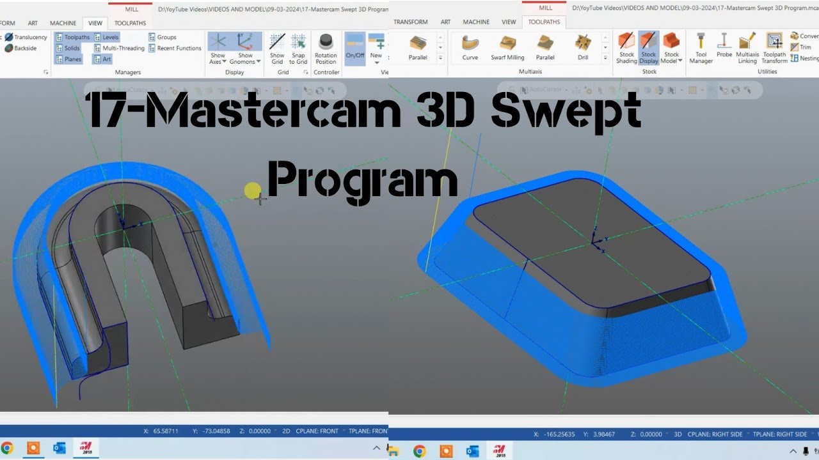Open the MACHINE tab in right window
Viewport: 819px width, 460px height.
(476, 22)
